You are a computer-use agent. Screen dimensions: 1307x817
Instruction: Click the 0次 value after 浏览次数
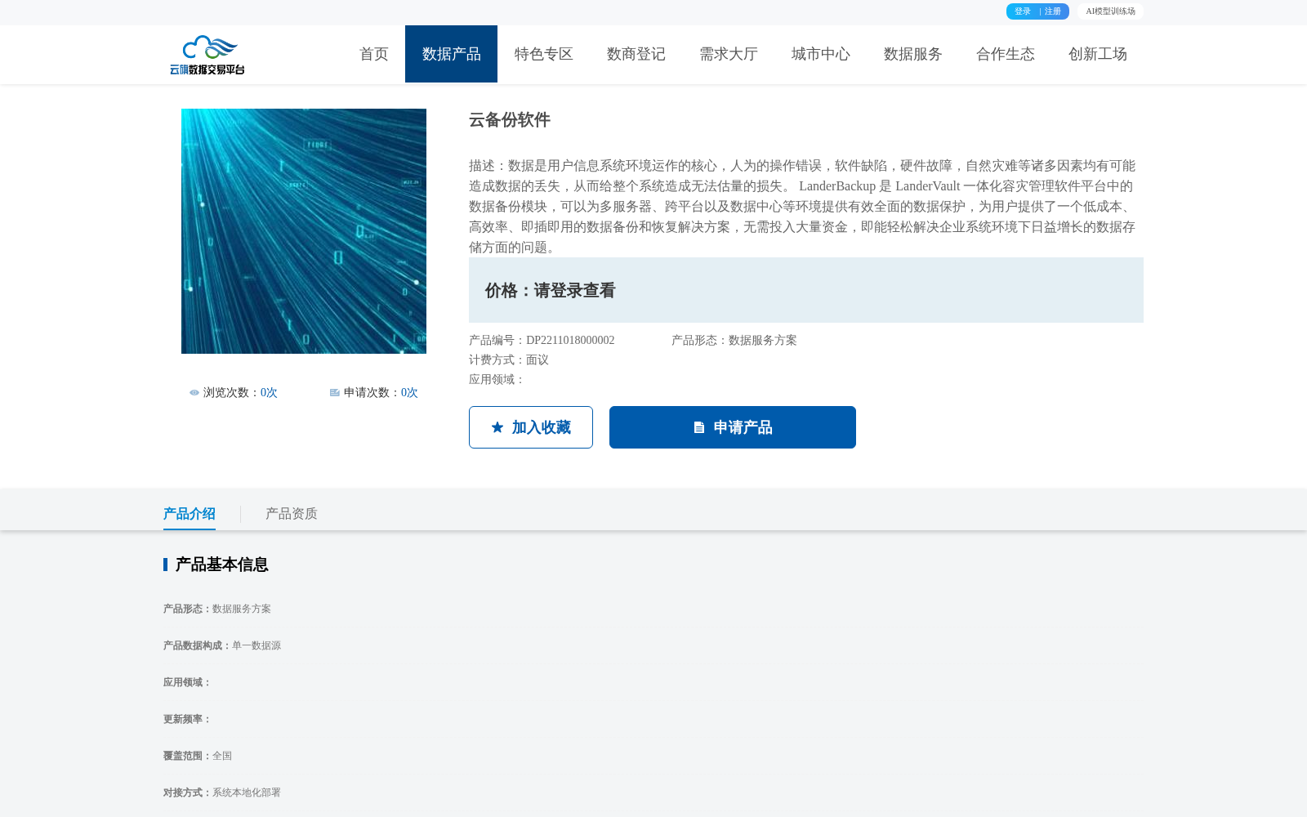click(269, 393)
